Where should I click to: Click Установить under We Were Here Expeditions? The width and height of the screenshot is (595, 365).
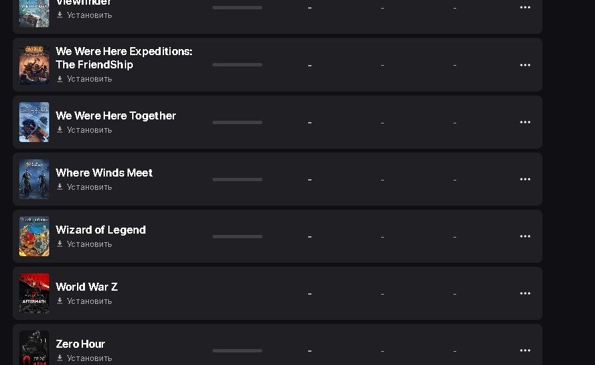pyautogui.click(x=89, y=79)
